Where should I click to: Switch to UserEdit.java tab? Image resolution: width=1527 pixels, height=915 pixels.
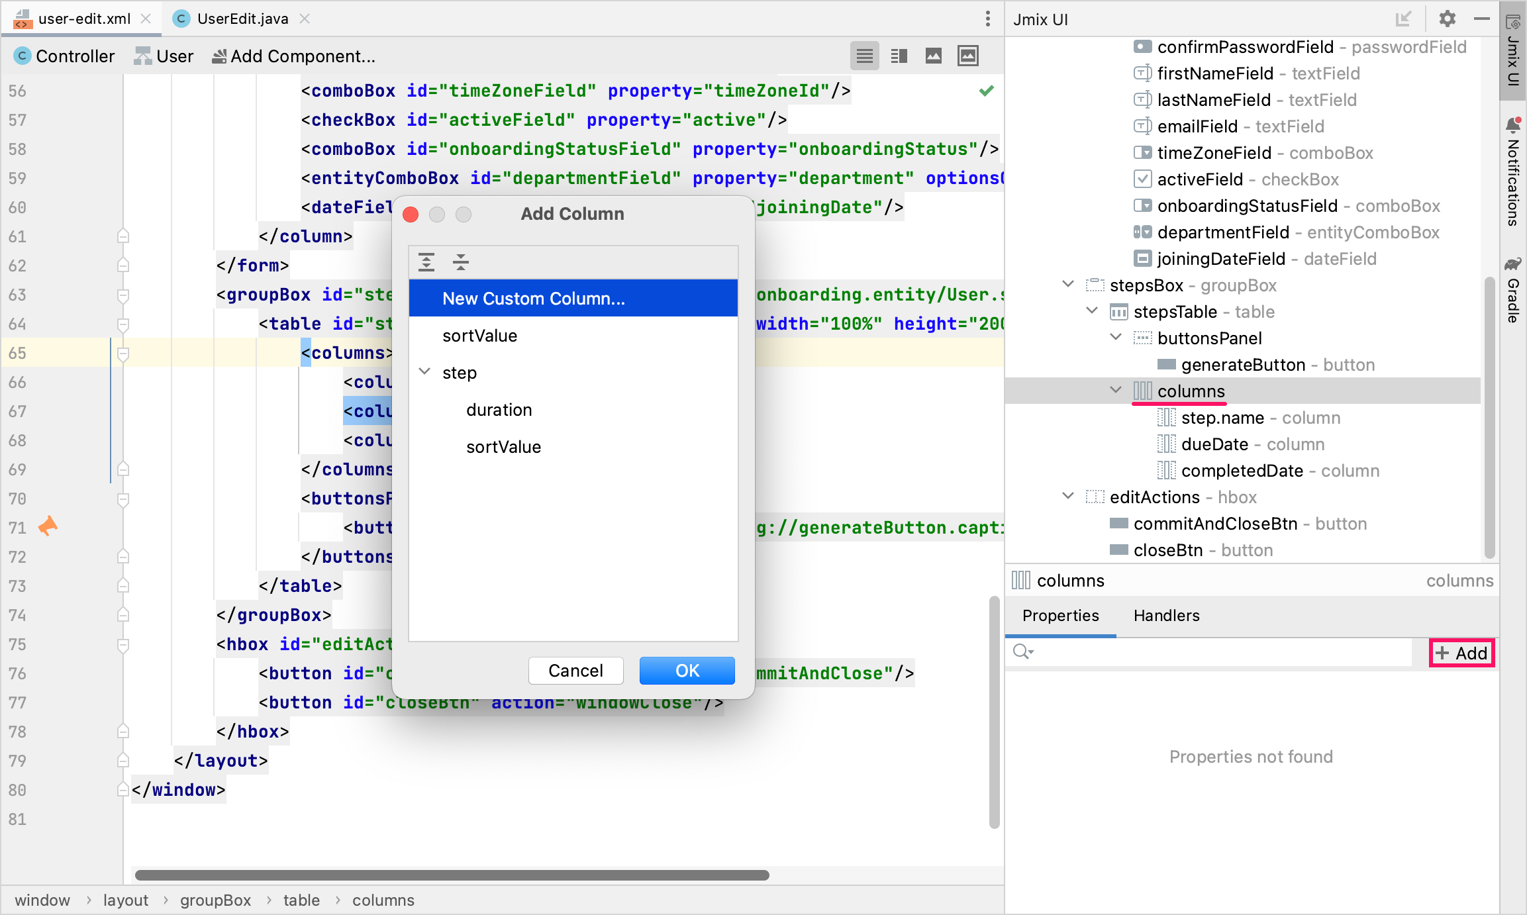(x=242, y=19)
